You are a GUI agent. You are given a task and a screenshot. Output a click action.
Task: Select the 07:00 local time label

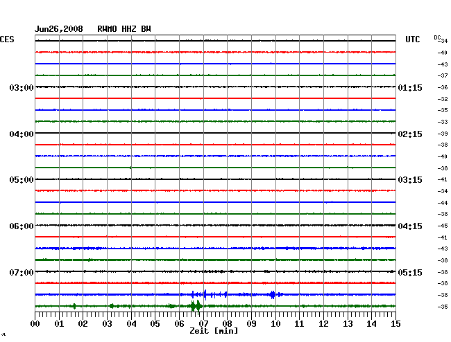(22, 272)
